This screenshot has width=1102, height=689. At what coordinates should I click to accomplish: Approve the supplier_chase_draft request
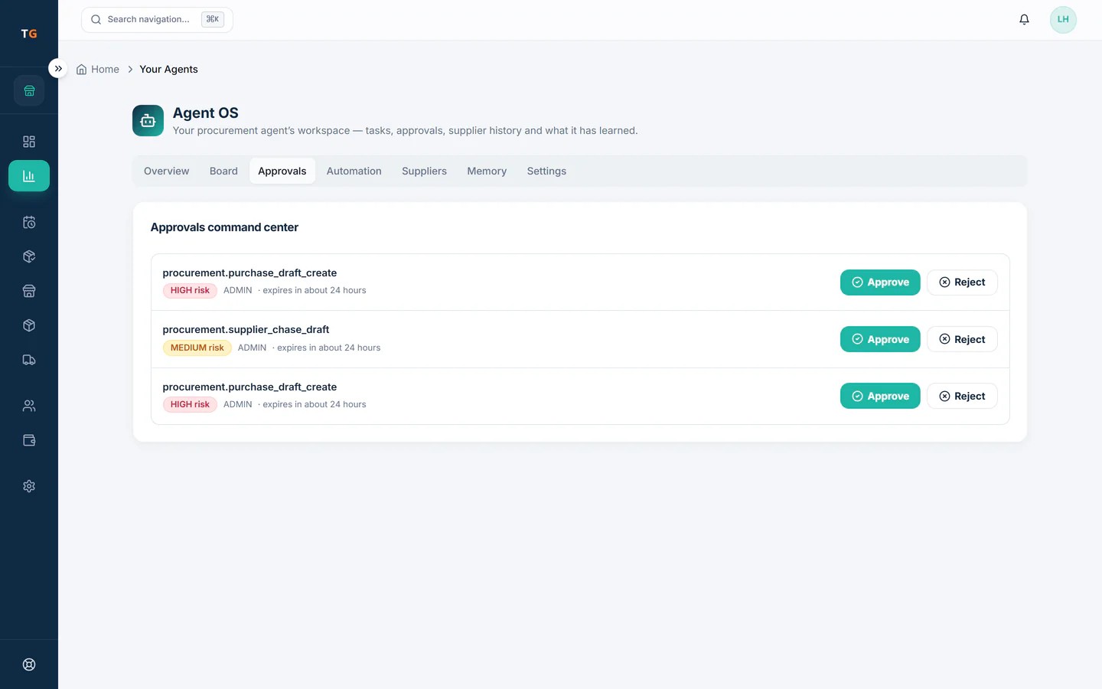pyautogui.click(x=880, y=339)
